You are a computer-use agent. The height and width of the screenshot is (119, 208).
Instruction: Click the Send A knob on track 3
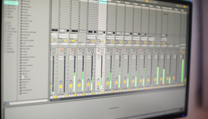(x=61, y=50)
